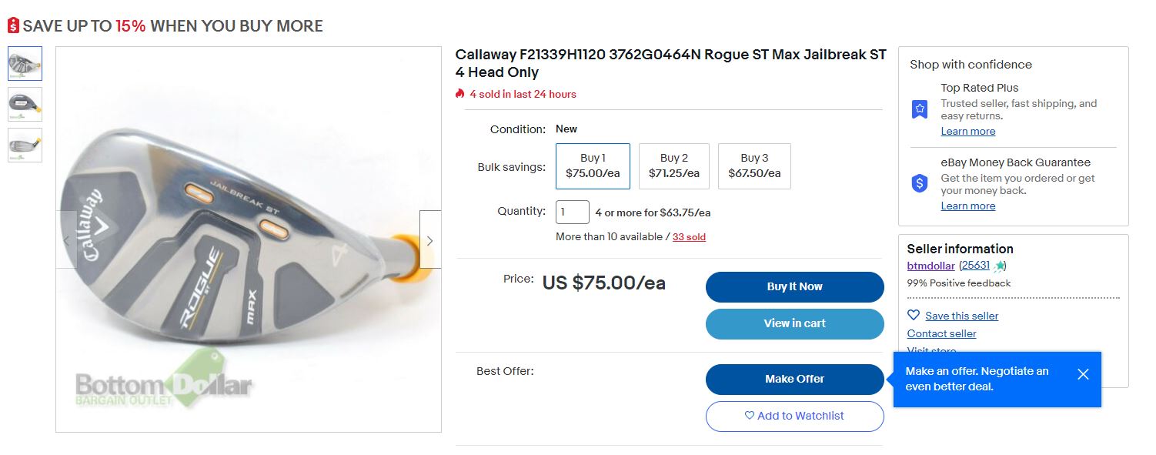Close the Make an offer tooltip
The image size is (1156, 455).
coord(1083,374)
